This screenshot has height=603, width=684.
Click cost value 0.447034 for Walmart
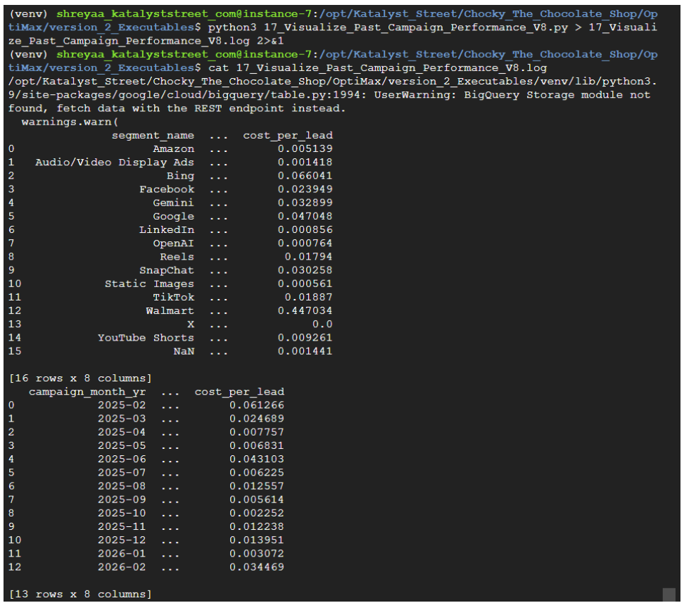point(305,311)
